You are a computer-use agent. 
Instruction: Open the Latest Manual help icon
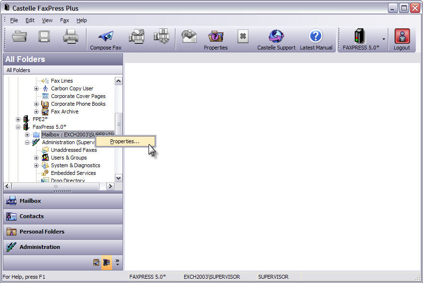click(x=316, y=40)
